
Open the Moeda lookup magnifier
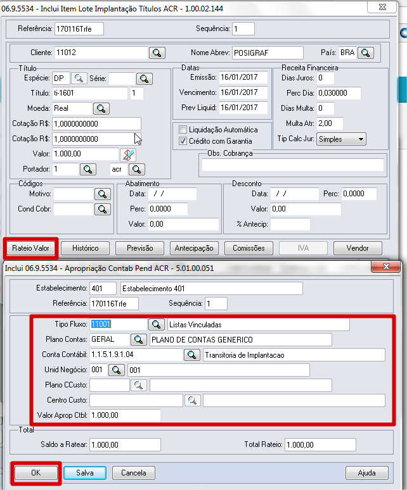101,108
